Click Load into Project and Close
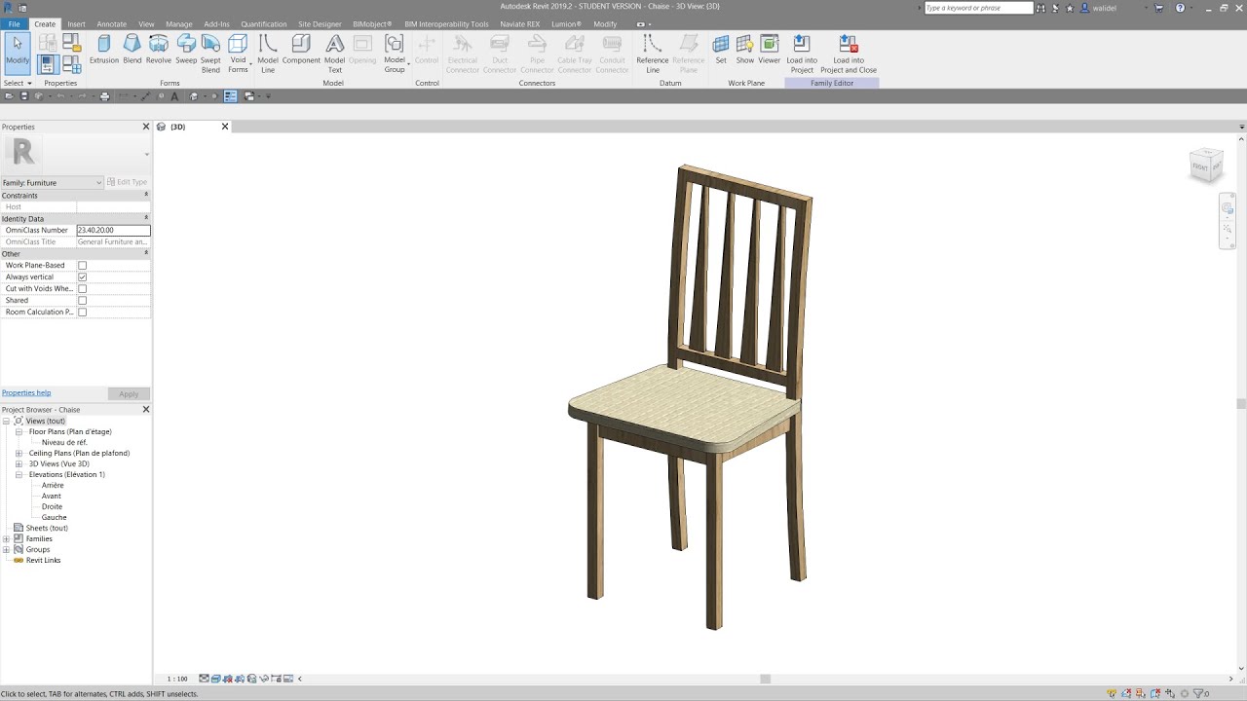The width and height of the screenshot is (1247, 701). click(849, 54)
